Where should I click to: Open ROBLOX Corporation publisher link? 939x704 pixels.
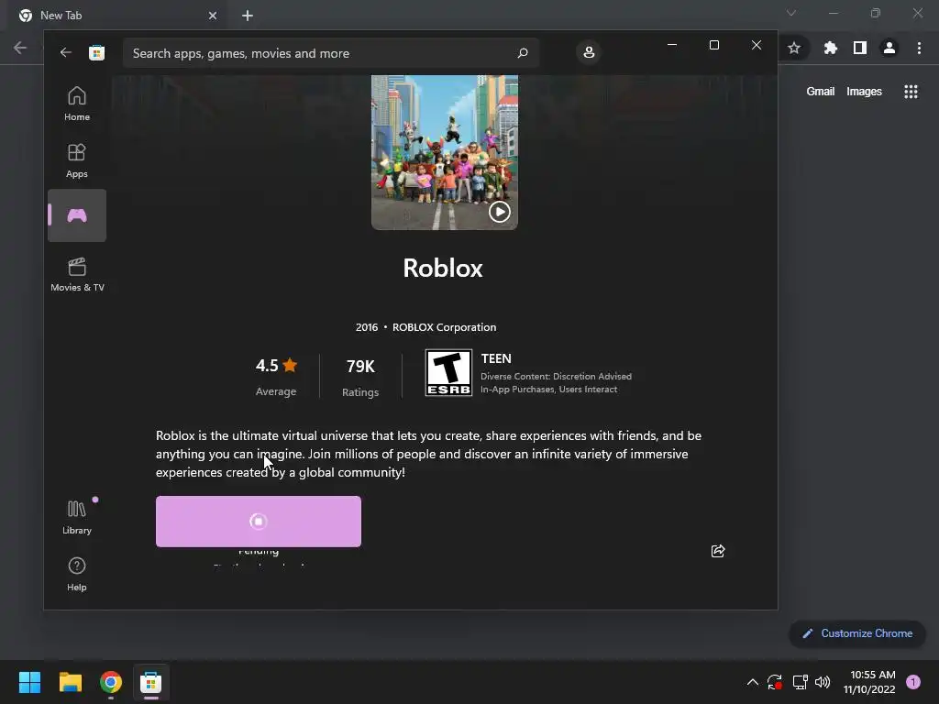point(444,327)
